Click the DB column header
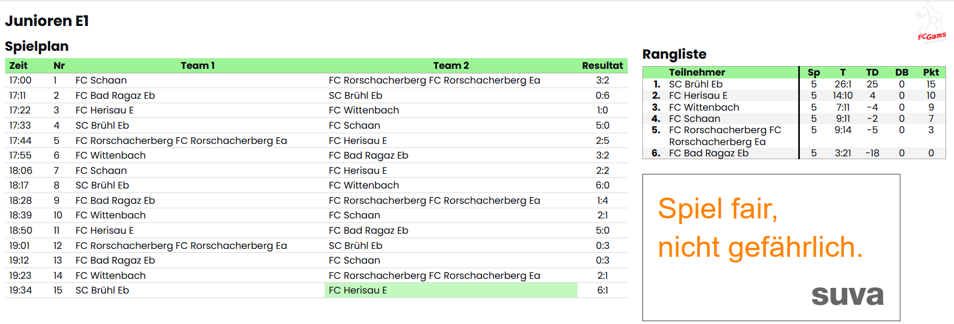 [902, 72]
